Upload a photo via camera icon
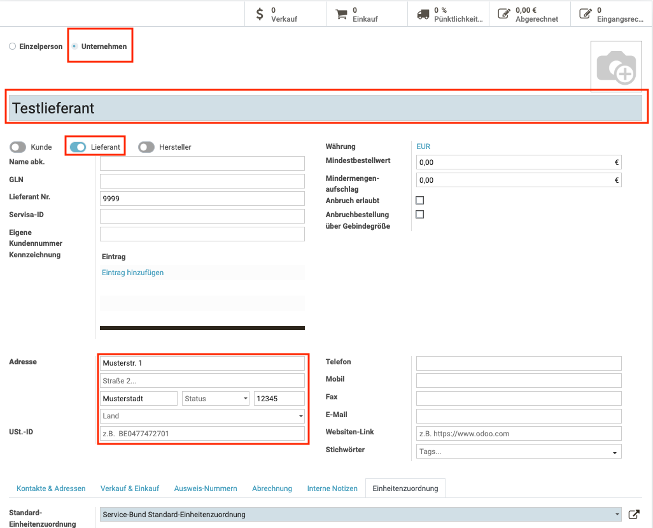The height and width of the screenshot is (528, 653). (615, 68)
